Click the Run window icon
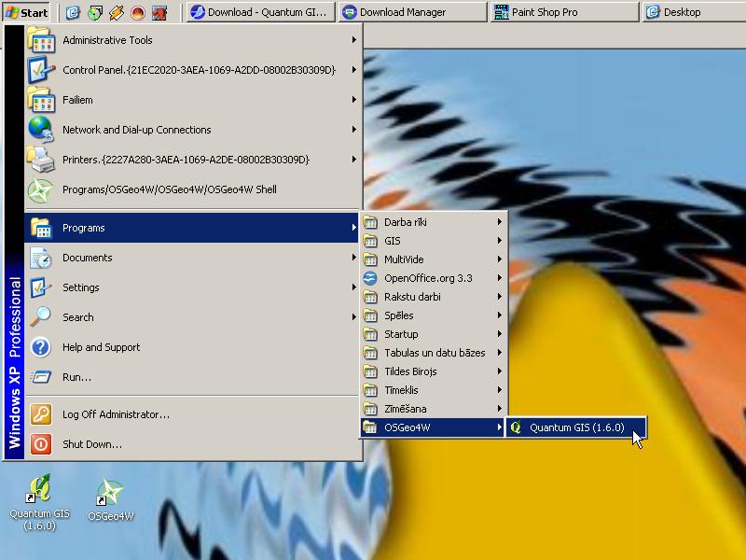This screenshot has width=746, height=560. pos(41,377)
